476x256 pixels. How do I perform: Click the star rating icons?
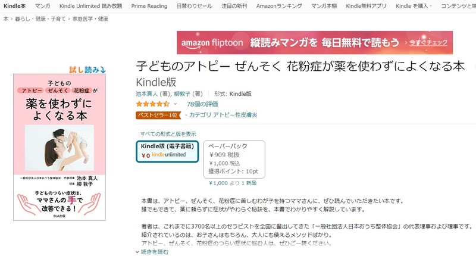click(x=153, y=104)
